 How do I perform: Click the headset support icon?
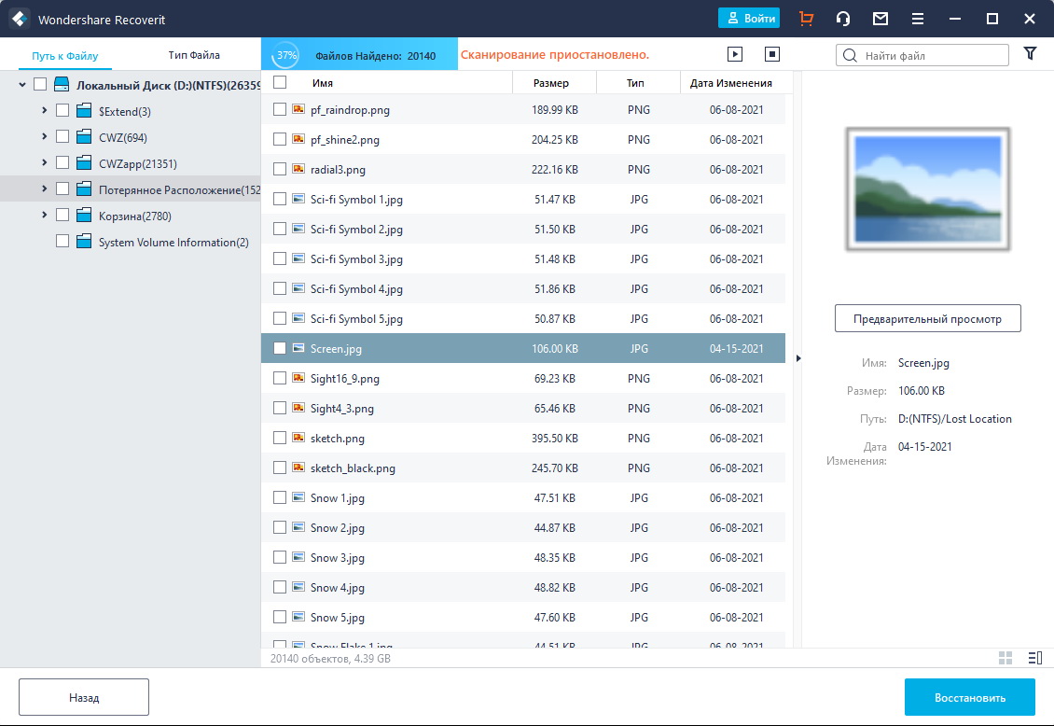click(x=843, y=19)
